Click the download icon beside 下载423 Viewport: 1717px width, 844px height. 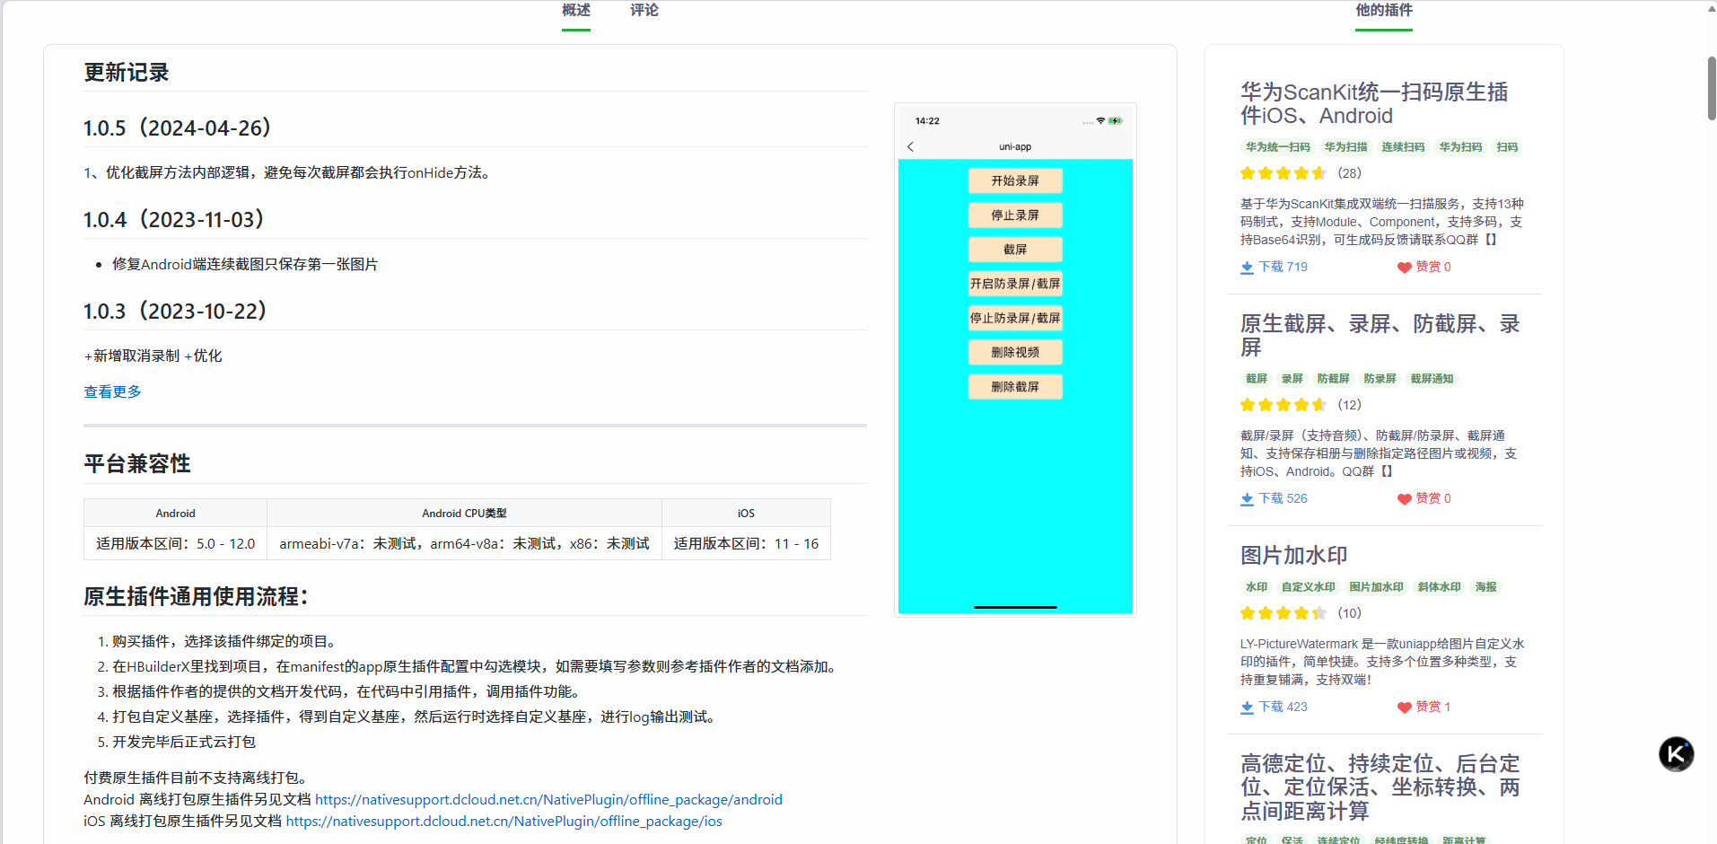(x=1247, y=707)
